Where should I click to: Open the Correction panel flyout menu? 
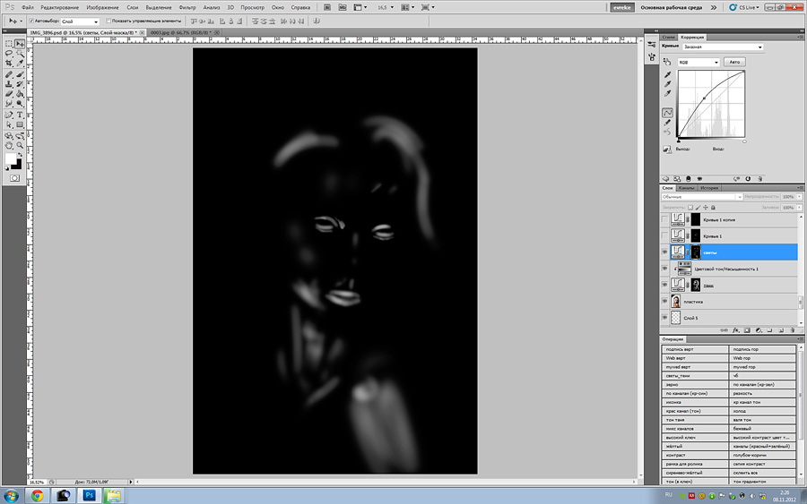799,37
